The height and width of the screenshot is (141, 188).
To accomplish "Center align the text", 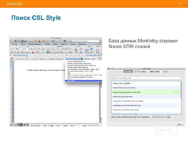I will click(51, 52).
